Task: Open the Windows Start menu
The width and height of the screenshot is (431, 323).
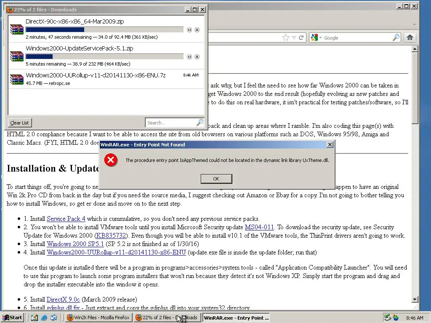Action: 13,318
